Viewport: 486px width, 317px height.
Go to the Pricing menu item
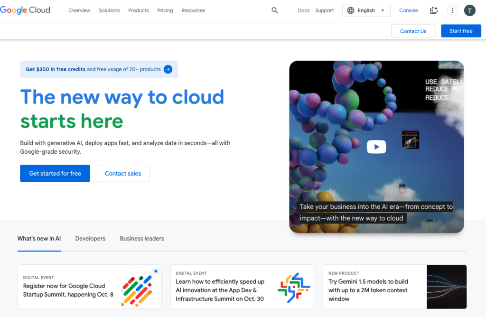coord(165,10)
